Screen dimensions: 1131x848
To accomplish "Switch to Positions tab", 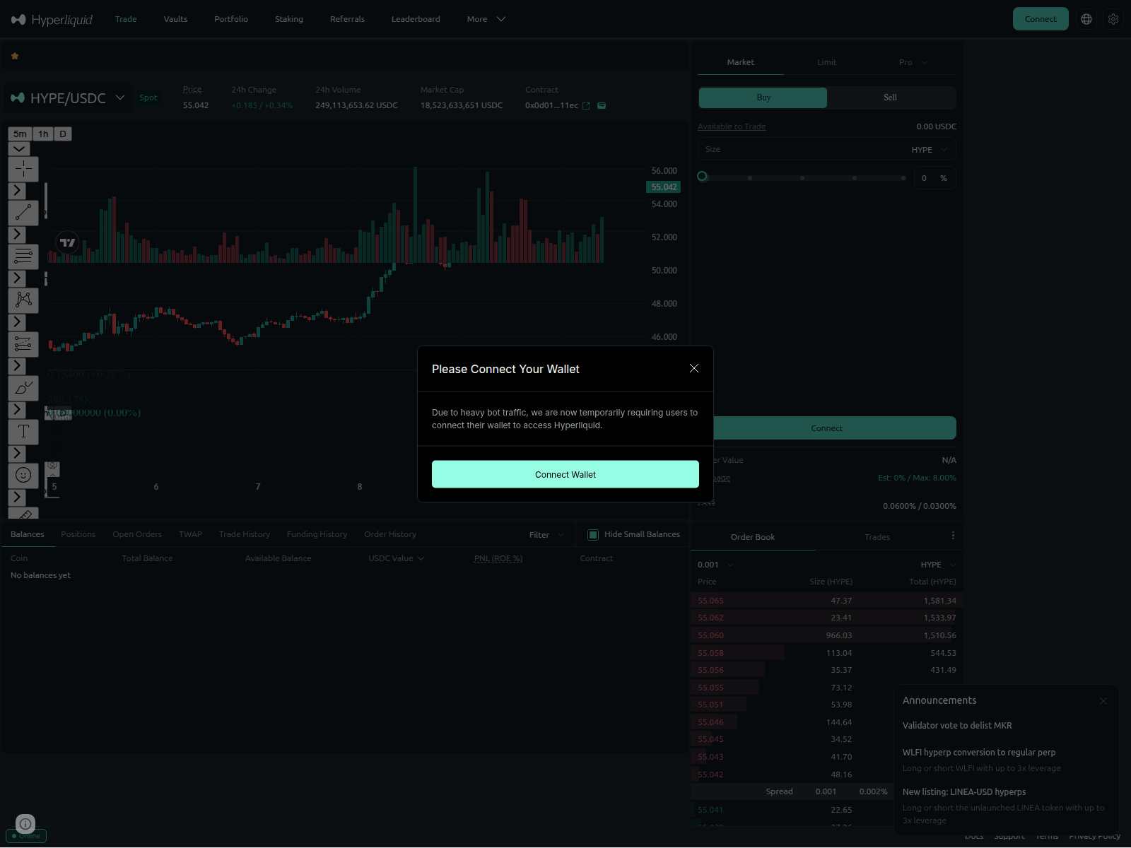I will click(78, 534).
